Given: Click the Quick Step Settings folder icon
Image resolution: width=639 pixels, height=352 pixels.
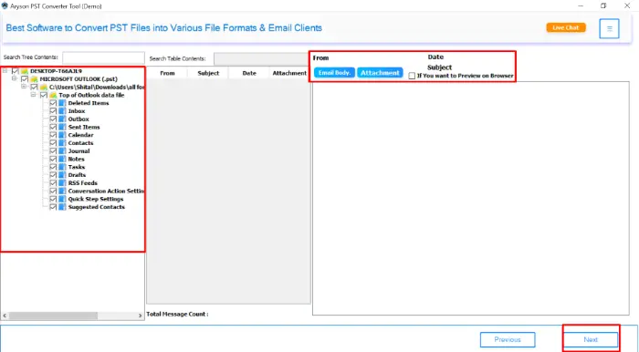Looking at the screenshot, I should click(x=62, y=199).
